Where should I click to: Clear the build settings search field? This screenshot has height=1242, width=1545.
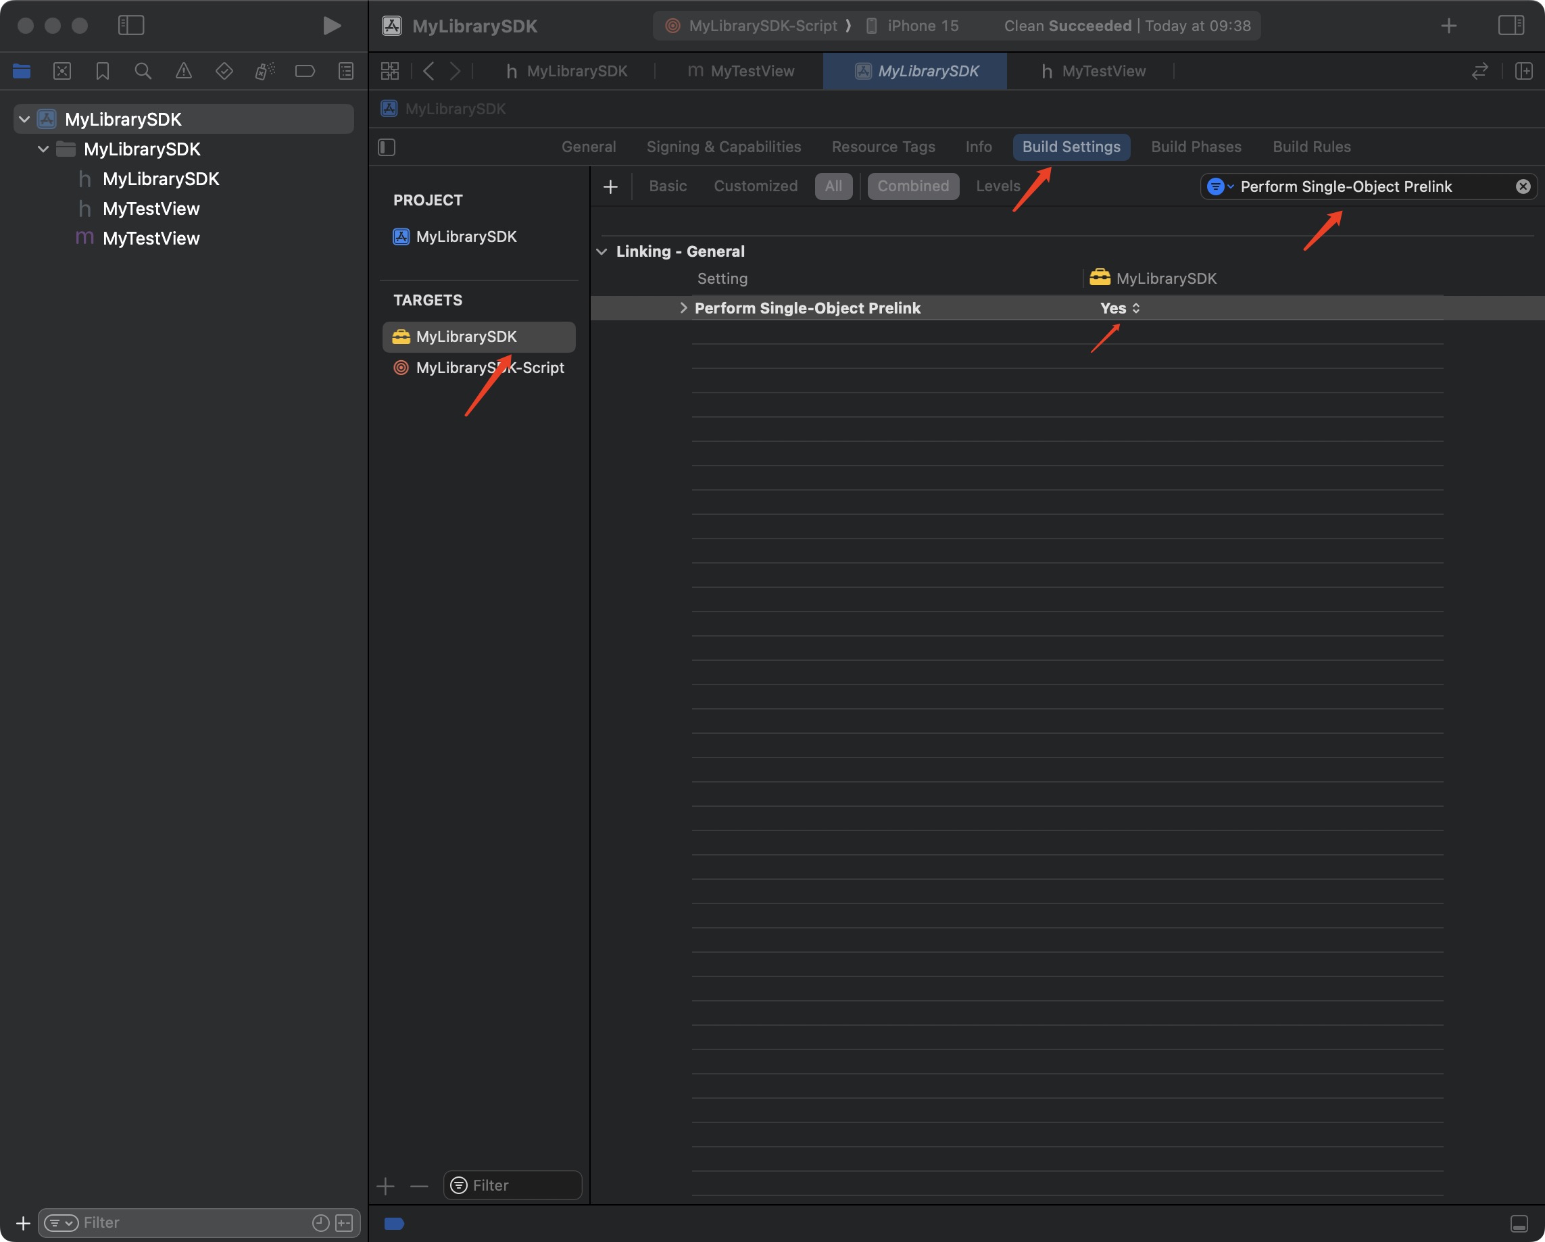pyautogui.click(x=1523, y=187)
